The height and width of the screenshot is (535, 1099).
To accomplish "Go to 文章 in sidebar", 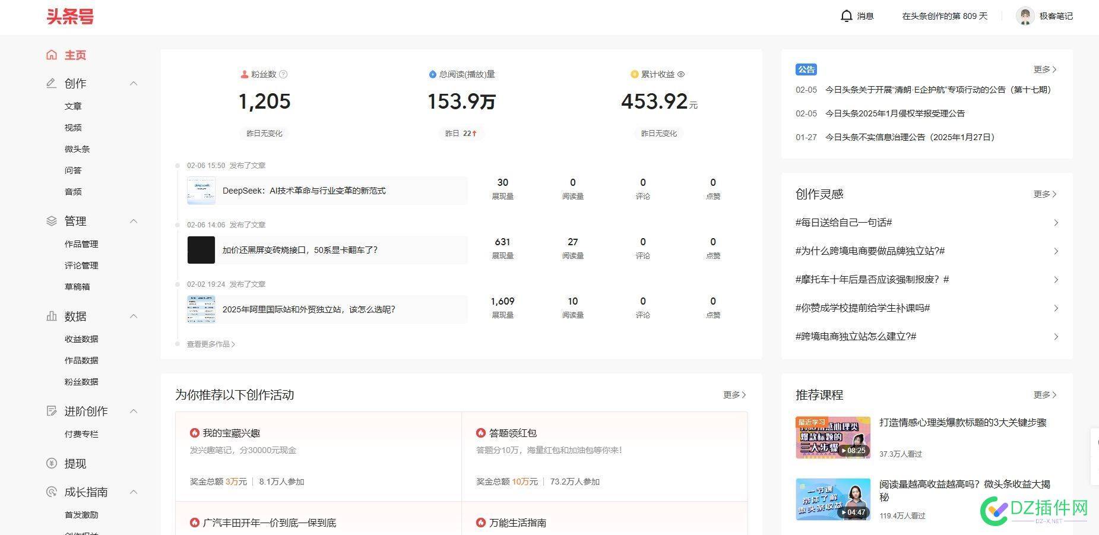I will [73, 106].
